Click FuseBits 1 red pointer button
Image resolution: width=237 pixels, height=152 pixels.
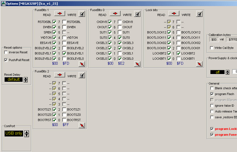[82, 64]
